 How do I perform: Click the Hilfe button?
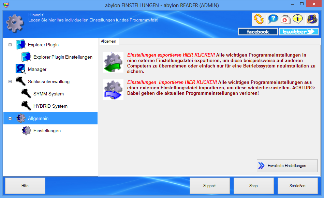[x=25, y=186]
